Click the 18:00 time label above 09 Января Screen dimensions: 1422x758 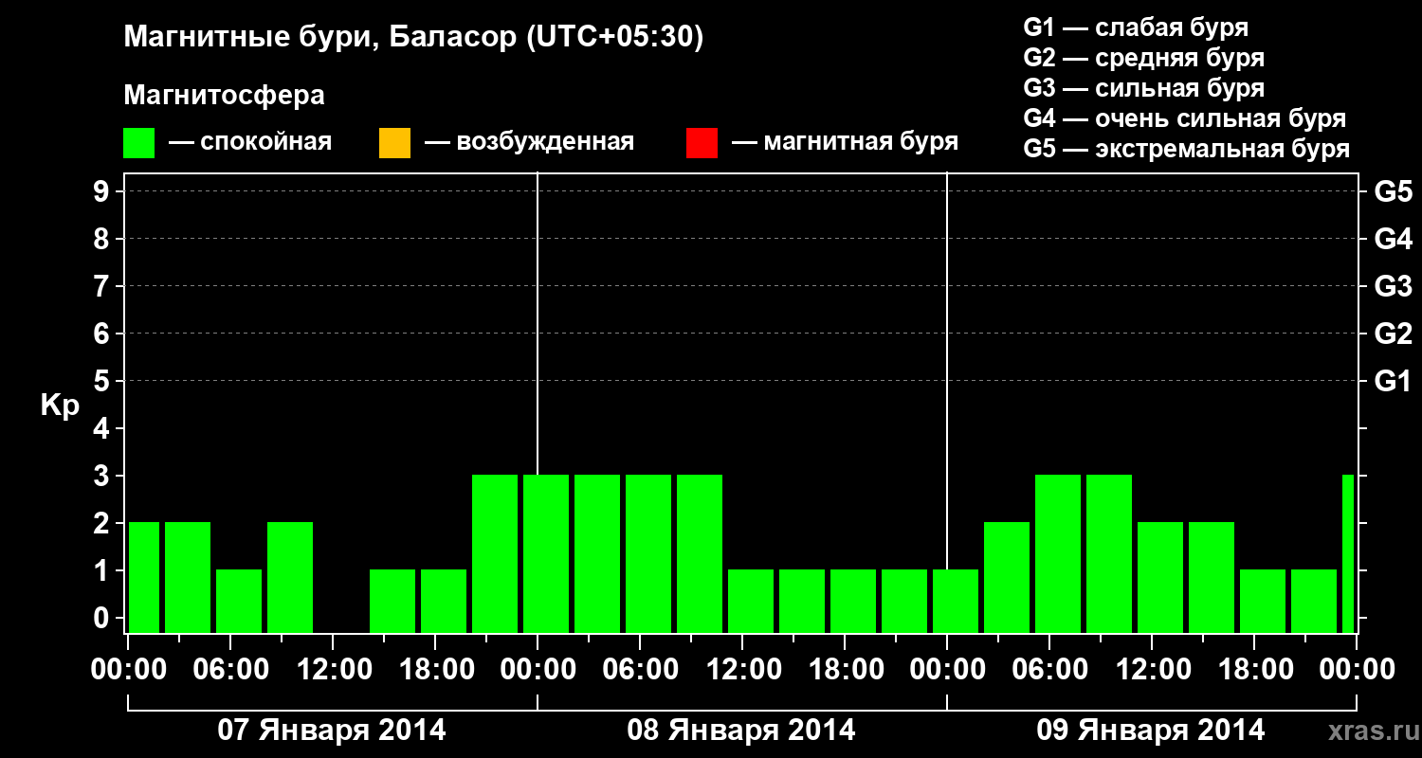pos(1254,669)
